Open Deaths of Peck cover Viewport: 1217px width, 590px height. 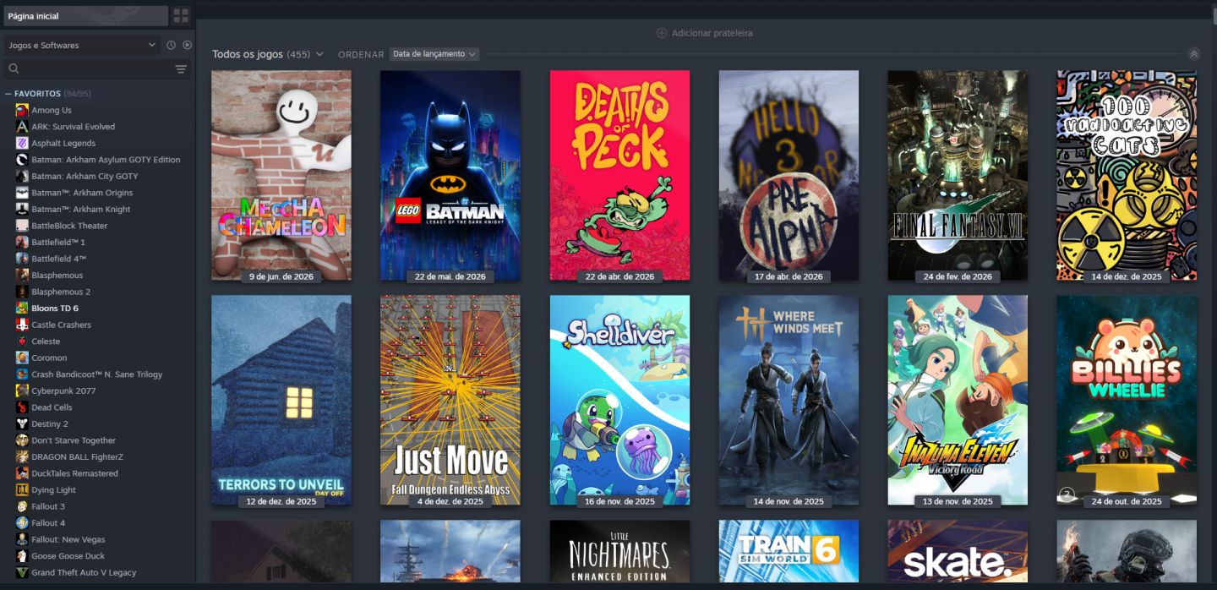click(x=619, y=175)
